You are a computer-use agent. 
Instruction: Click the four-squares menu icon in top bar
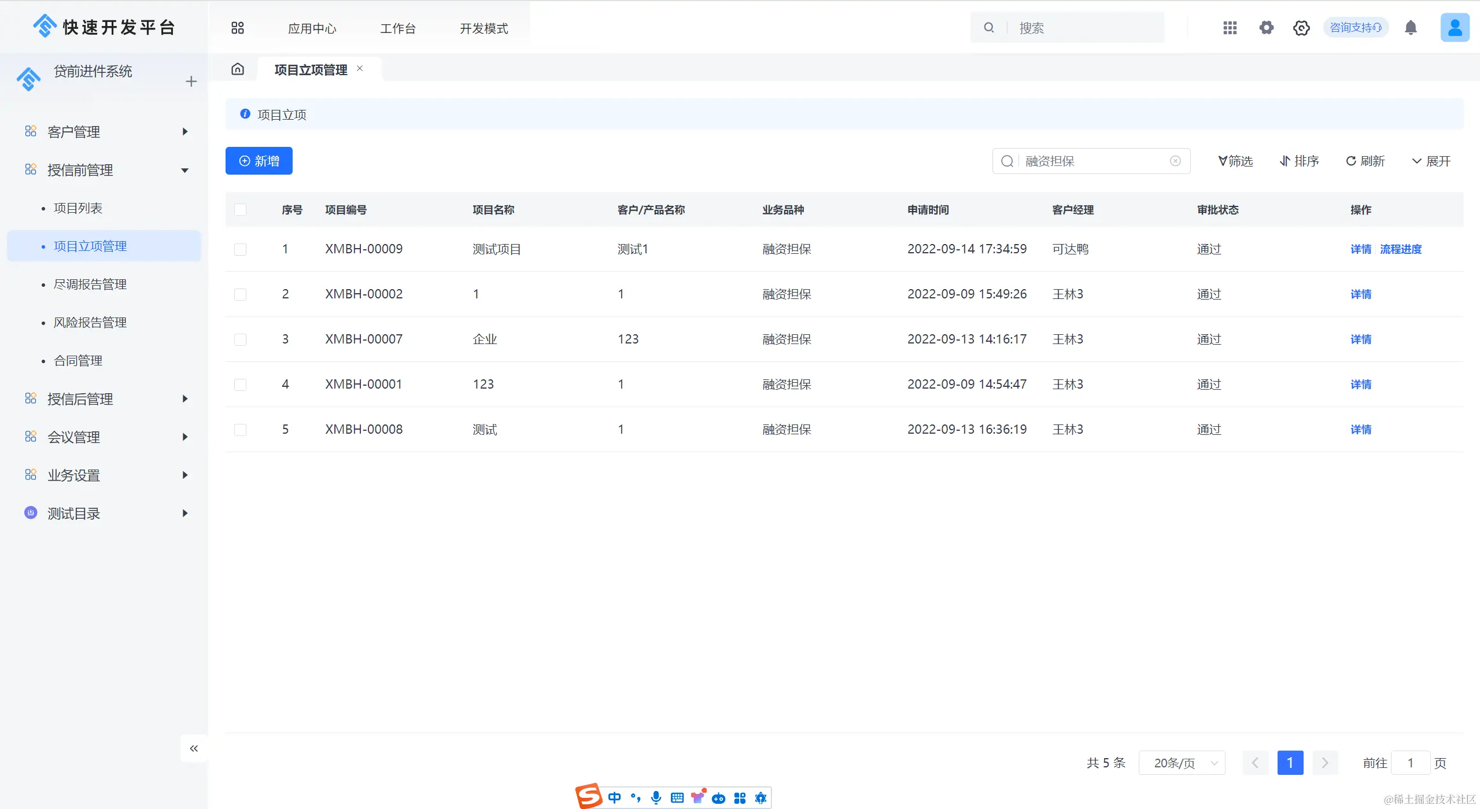click(x=238, y=28)
